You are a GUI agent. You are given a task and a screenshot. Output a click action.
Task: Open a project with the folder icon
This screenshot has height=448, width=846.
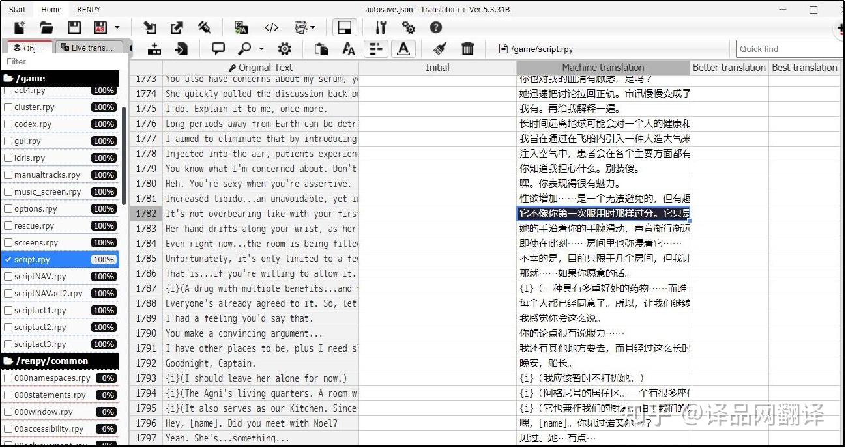46,27
